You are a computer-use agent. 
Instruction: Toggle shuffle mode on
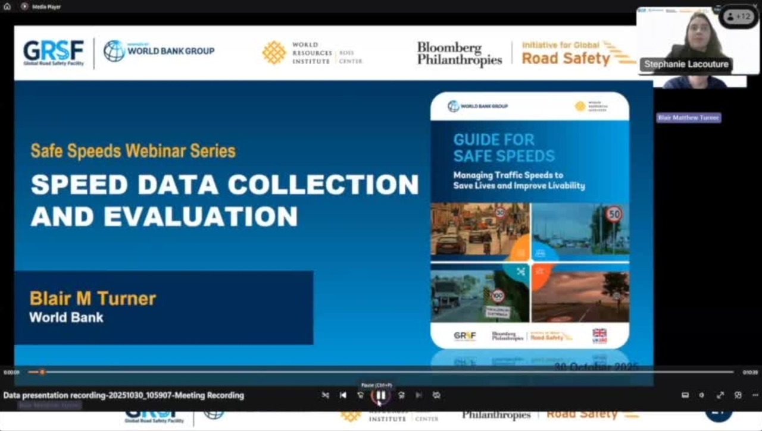(x=325, y=395)
